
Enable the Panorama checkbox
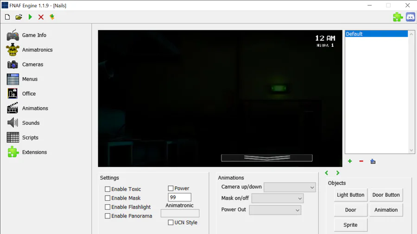pos(107,216)
